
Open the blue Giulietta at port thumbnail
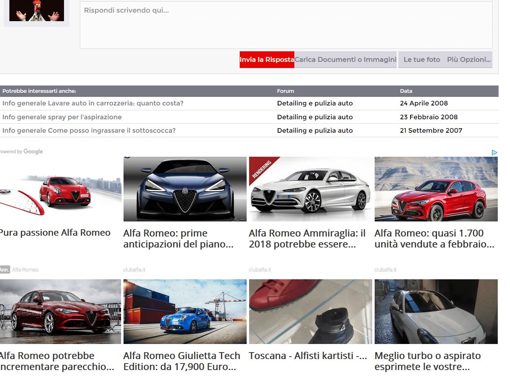pyautogui.click(x=185, y=312)
